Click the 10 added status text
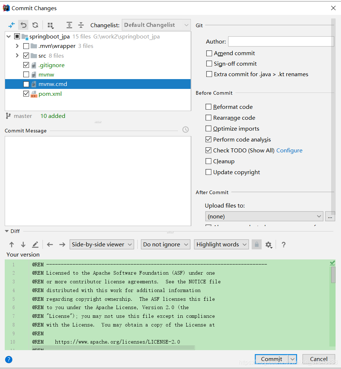341x369 pixels. (x=53, y=116)
